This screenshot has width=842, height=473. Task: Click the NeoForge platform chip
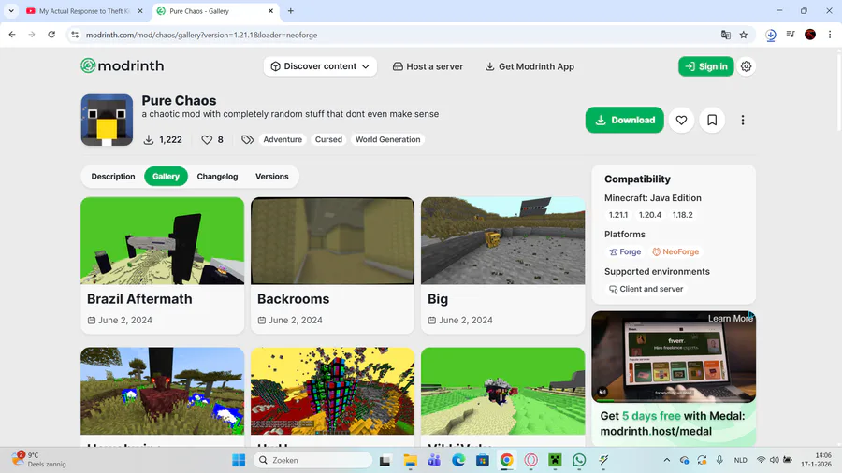[x=675, y=251]
